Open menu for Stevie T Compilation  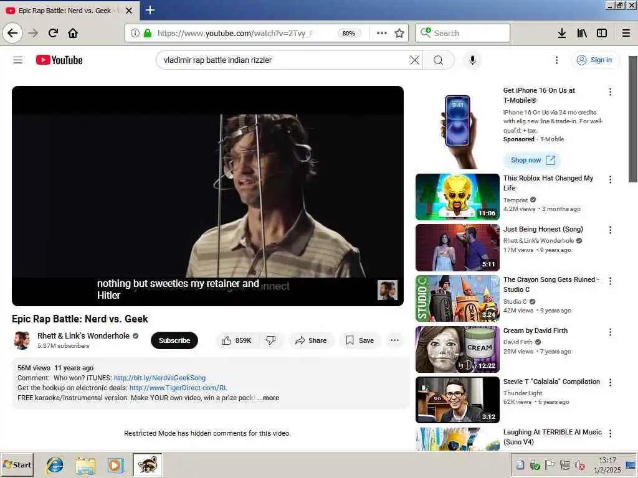point(610,383)
